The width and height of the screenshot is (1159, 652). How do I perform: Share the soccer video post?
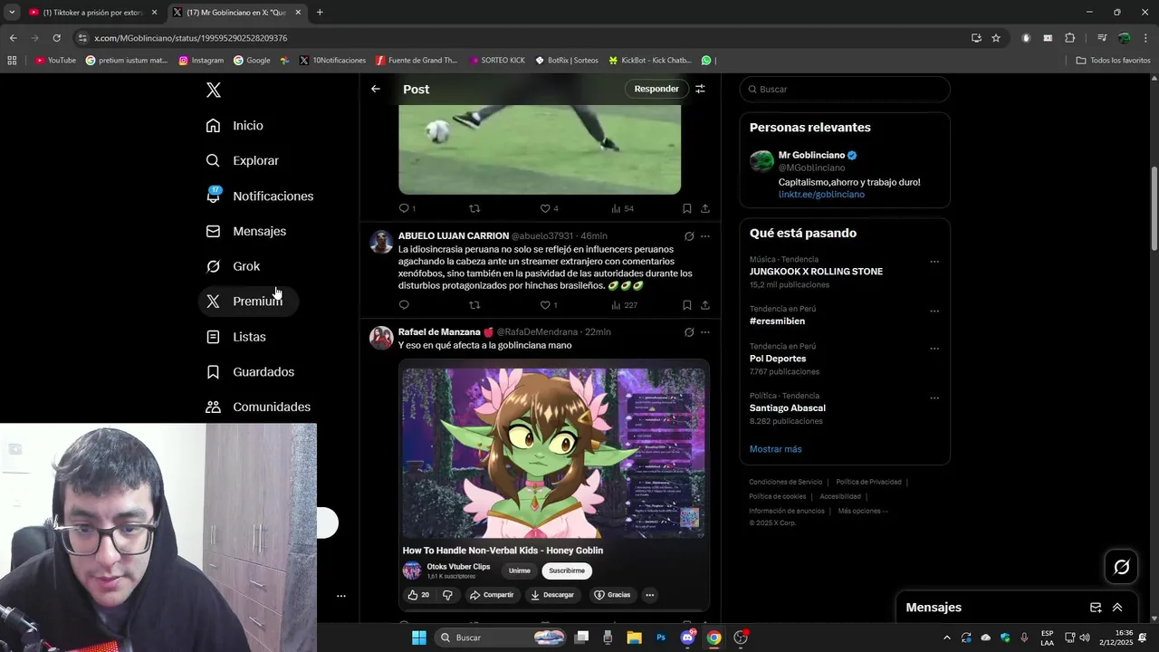(705, 208)
